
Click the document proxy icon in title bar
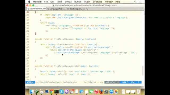point(53,5)
